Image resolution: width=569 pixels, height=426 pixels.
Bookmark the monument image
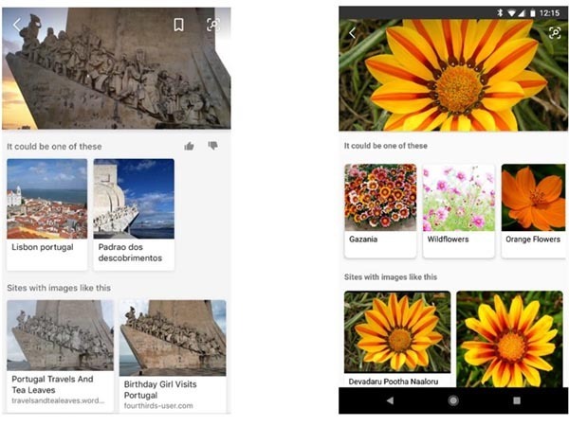click(x=178, y=25)
